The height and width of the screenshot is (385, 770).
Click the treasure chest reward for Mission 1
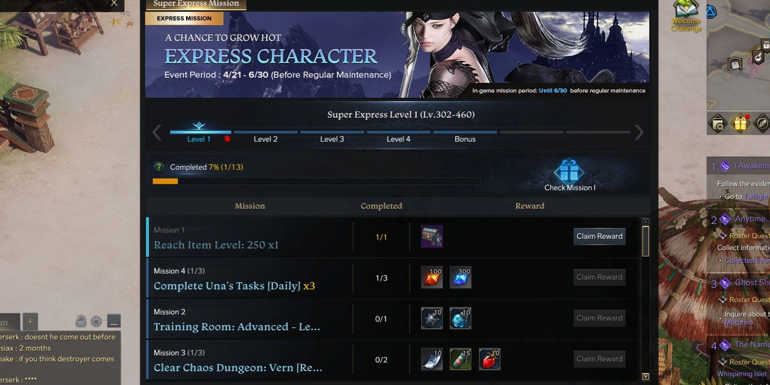click(x=432, y=236)
